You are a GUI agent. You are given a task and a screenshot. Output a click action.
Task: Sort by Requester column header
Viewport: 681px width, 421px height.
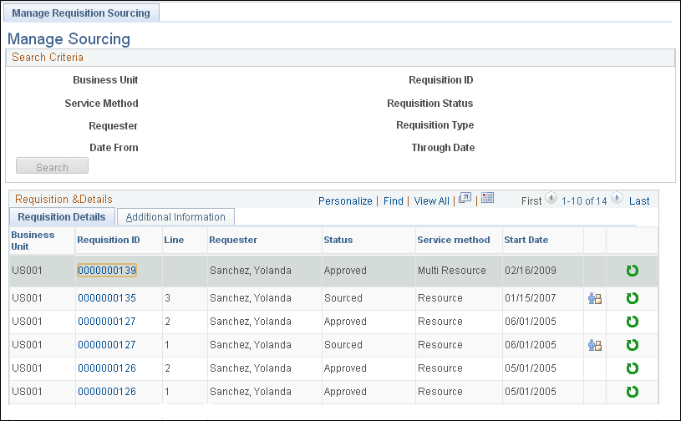tap(233, 240)
